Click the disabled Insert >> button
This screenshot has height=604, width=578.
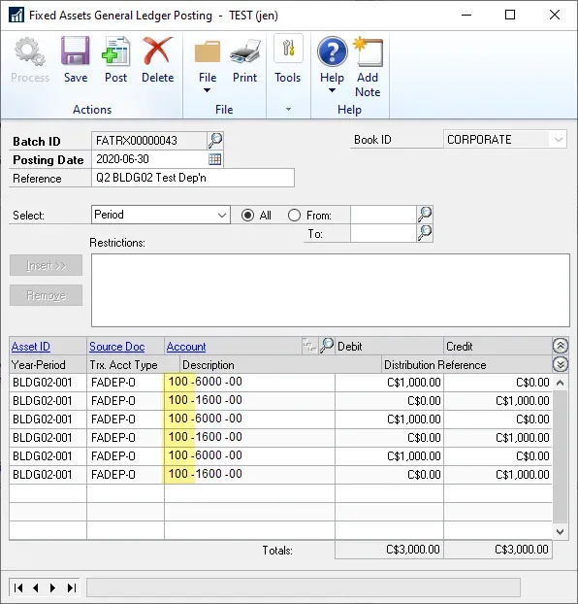[x=47, y=265]
